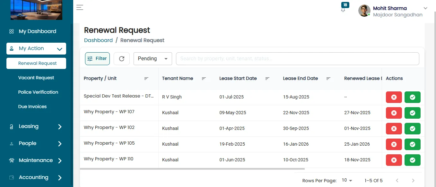Go to the previous page arrow
This screenshot has height=187, width=436.
[397, 181]
